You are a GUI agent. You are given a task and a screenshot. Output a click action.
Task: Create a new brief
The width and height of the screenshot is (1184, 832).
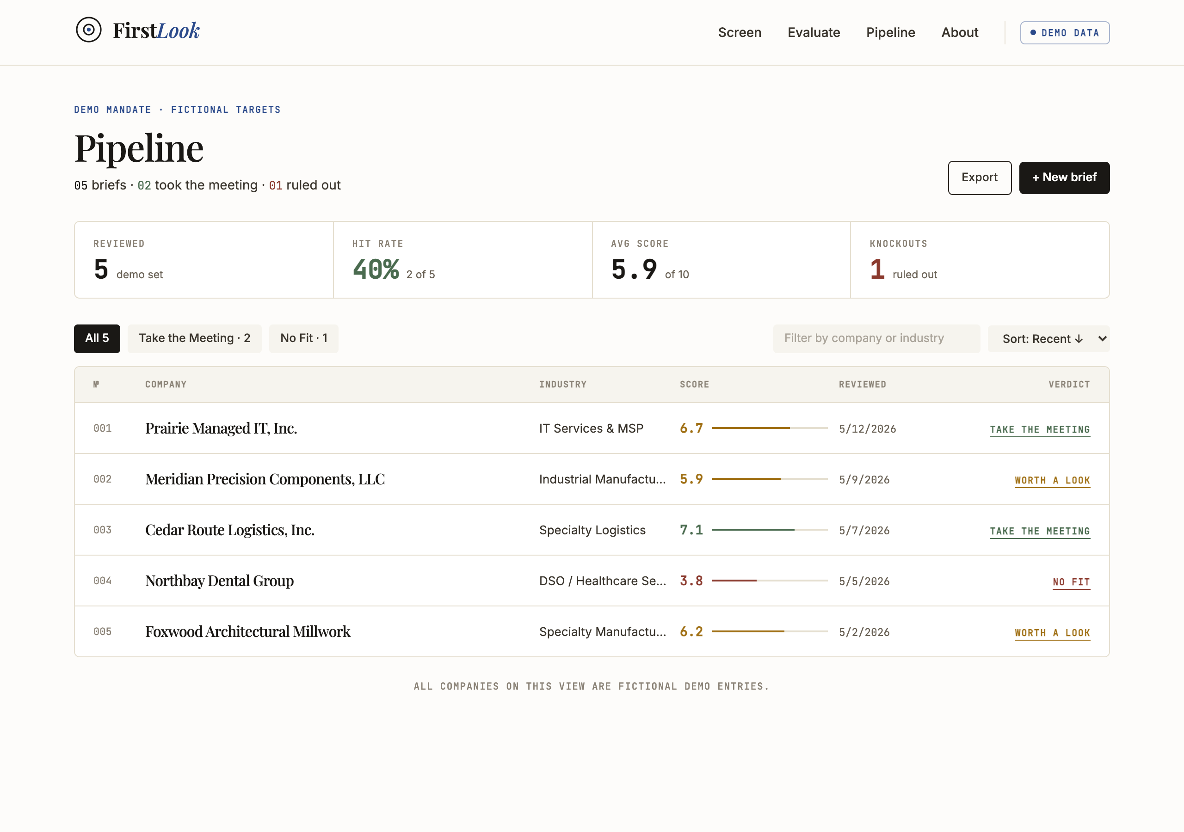[x=1064, y=177]
